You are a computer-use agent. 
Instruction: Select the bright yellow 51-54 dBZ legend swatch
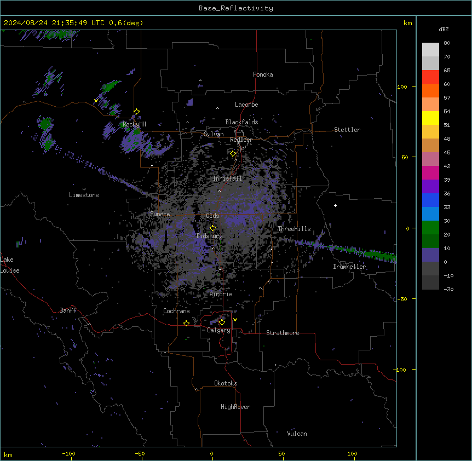point(430,118)
